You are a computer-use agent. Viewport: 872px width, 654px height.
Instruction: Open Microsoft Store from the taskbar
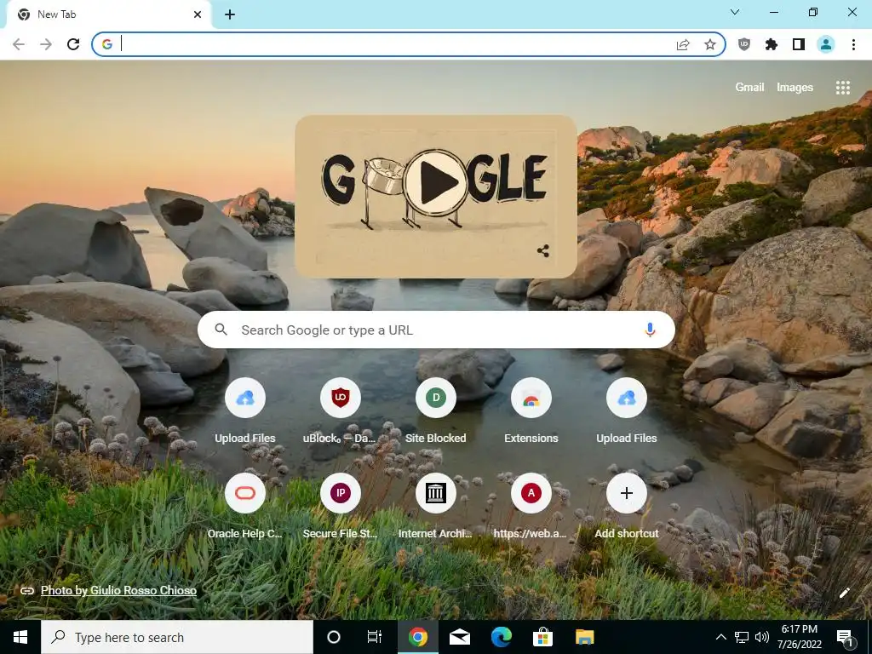tap(542, 637)
